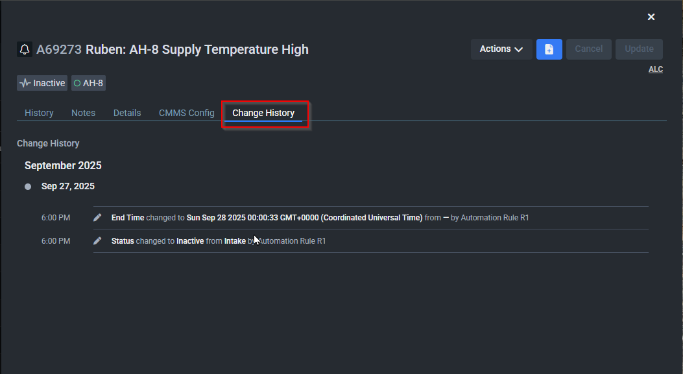Click the September 2025 month heading
Screen dimensions: 683x374
63,165
